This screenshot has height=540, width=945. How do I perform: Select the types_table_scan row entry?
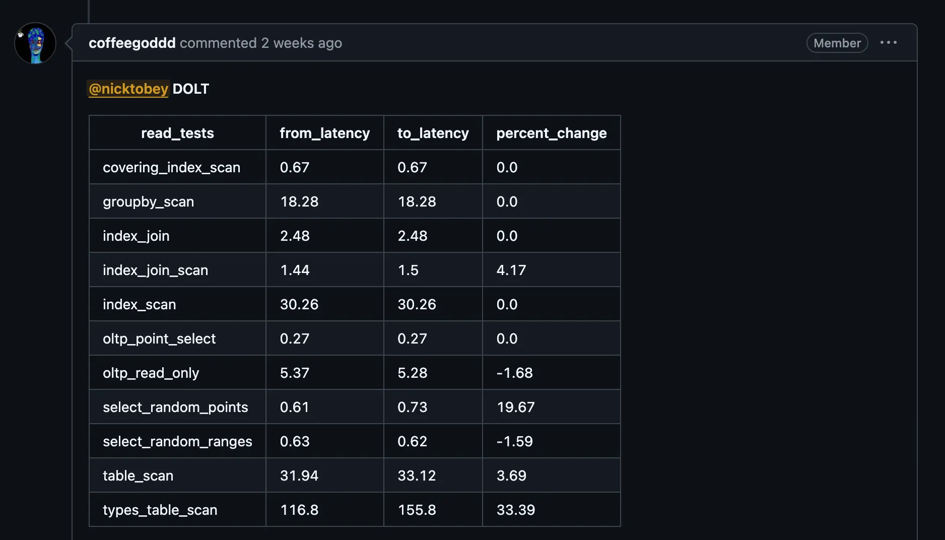pyautogui.click(x=160, y=510)
